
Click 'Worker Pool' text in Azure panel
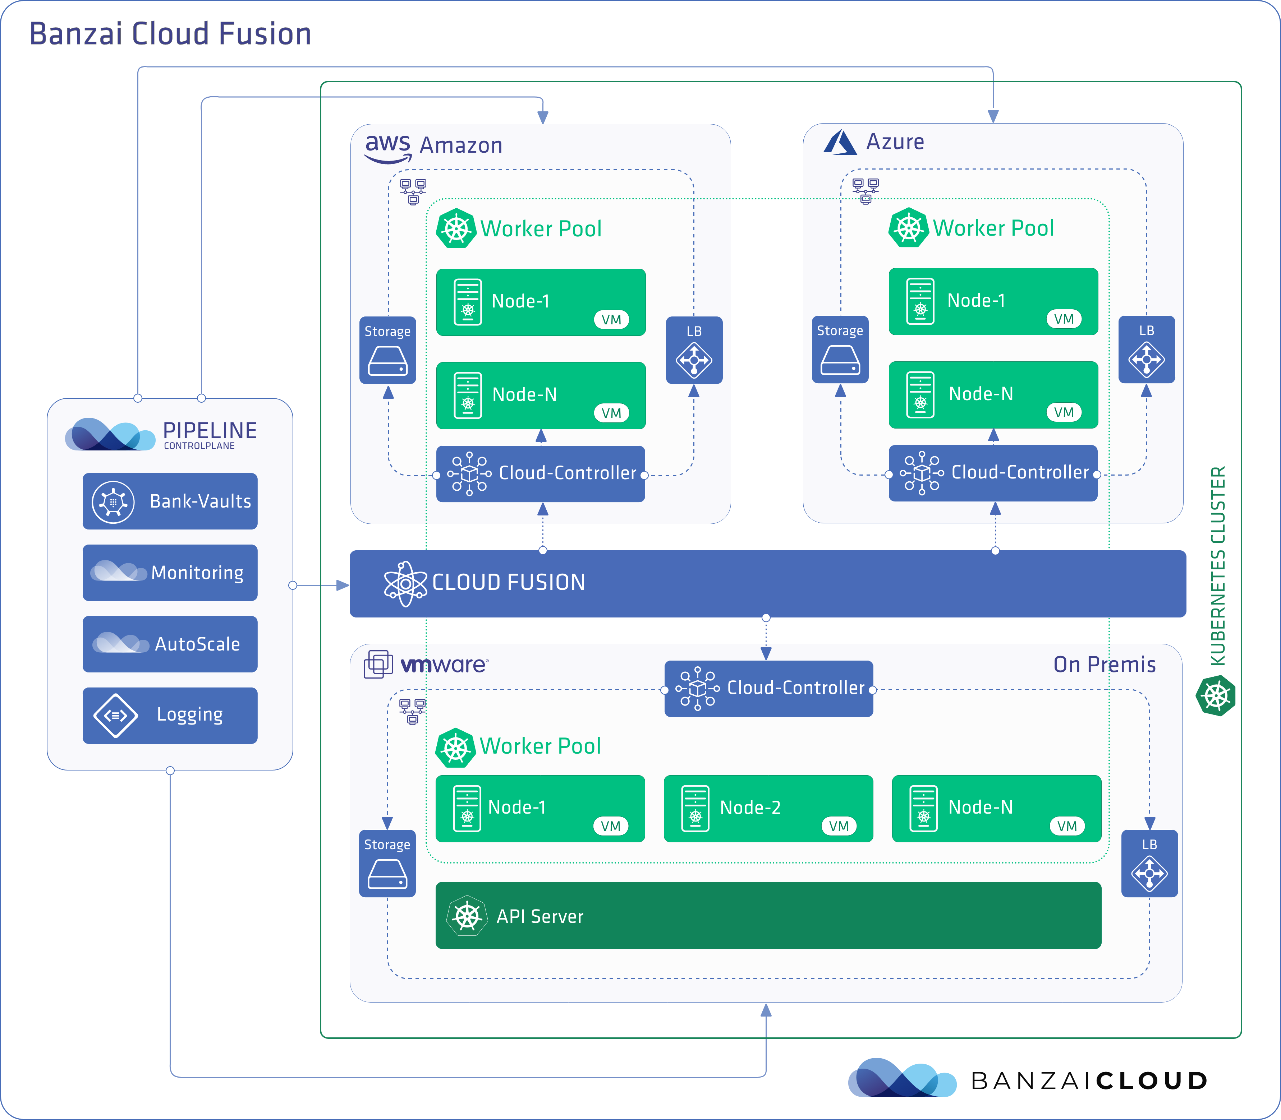(993, 228)
